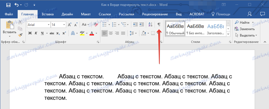The height and width of the screenshot is (109, 269).
Task: Apply yellow text highlight color
Action: pyautogui.click(x=82, y=33)
